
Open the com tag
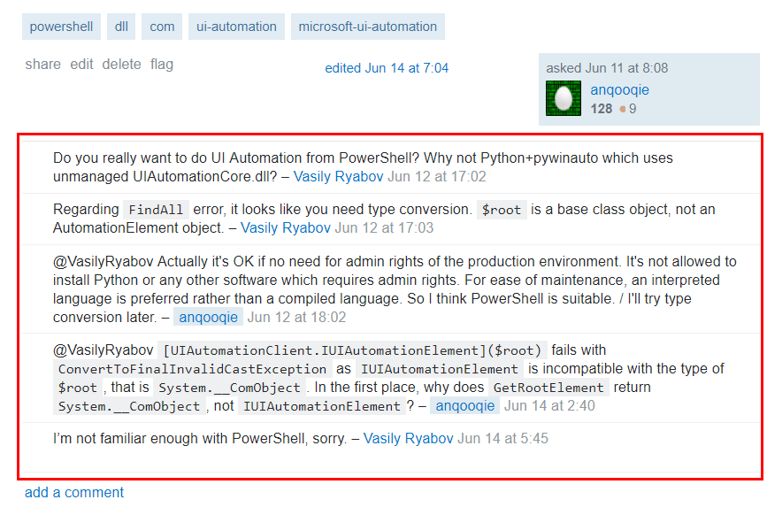click(x=162, y=27)
